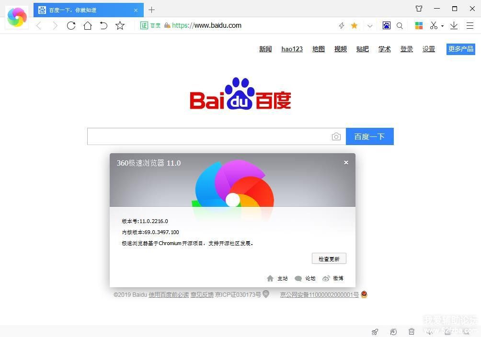Select the 百度一下，你就知道 tab
The image size is (481, 337).
[x=88, y=10]
